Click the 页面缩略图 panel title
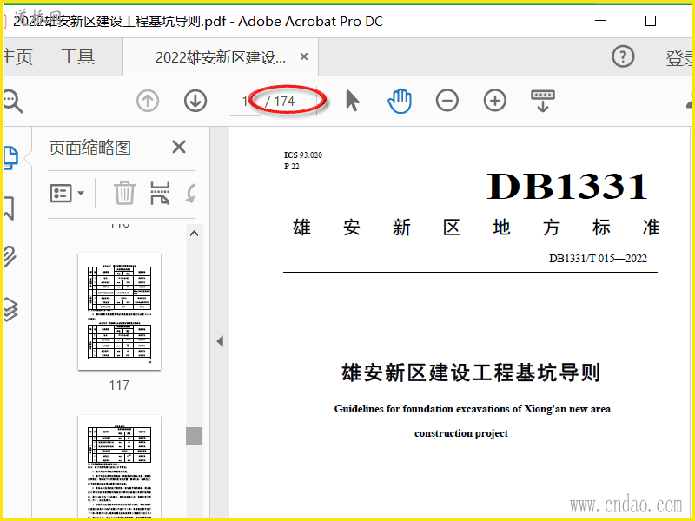This screenshot has height=521, width=695. click(90, 148)
